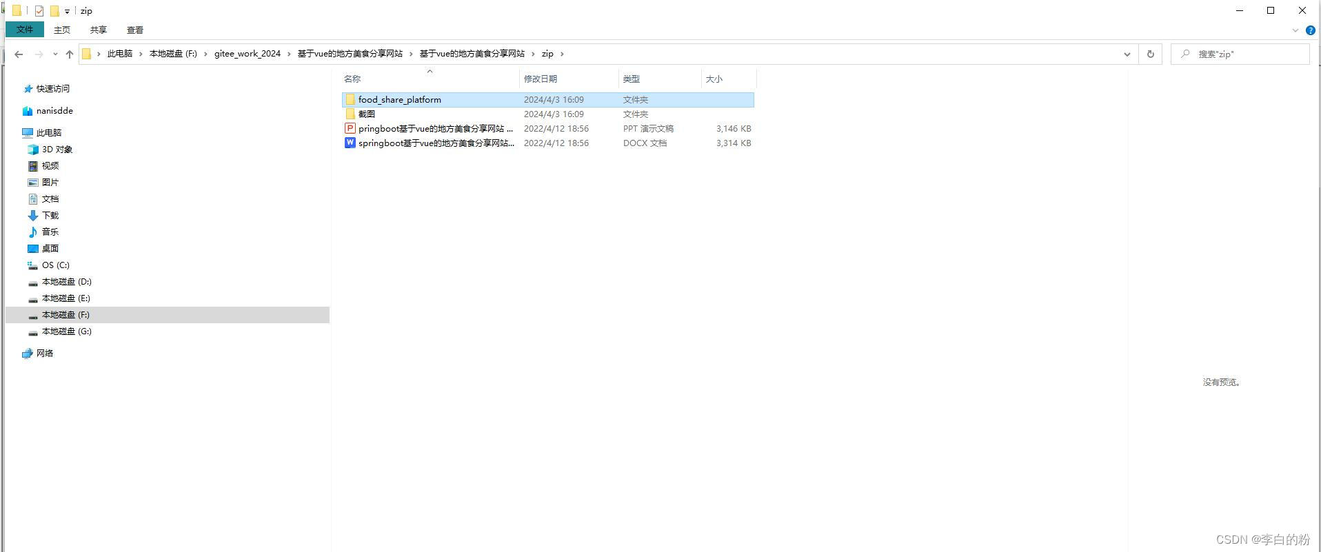Image resolution: width=1321 pixels, height=552 pixels.
Task: Open OS (C:) drive in the sidebar
Action: pyautogui.click(x=56, y=265)
